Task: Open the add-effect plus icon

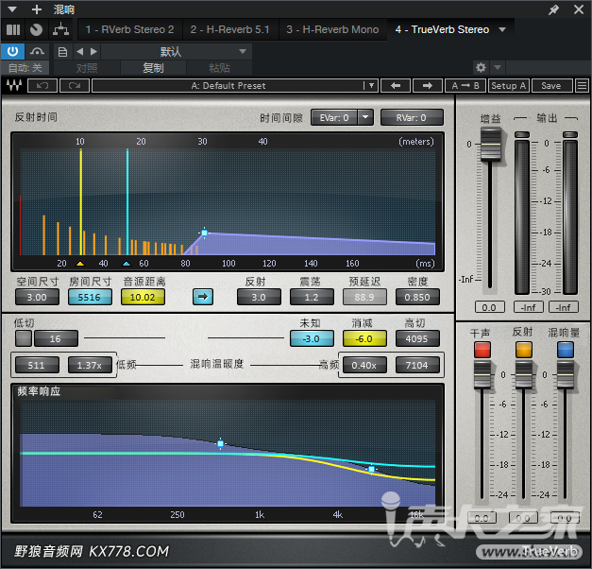Action: tap(37, 9)
